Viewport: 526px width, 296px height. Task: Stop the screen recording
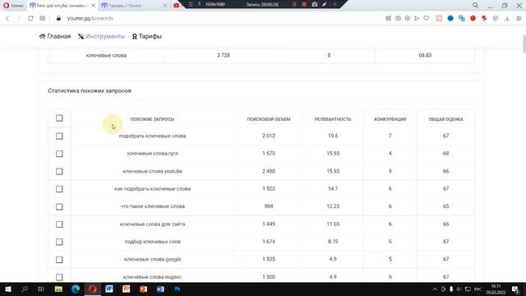coord(304,4)
